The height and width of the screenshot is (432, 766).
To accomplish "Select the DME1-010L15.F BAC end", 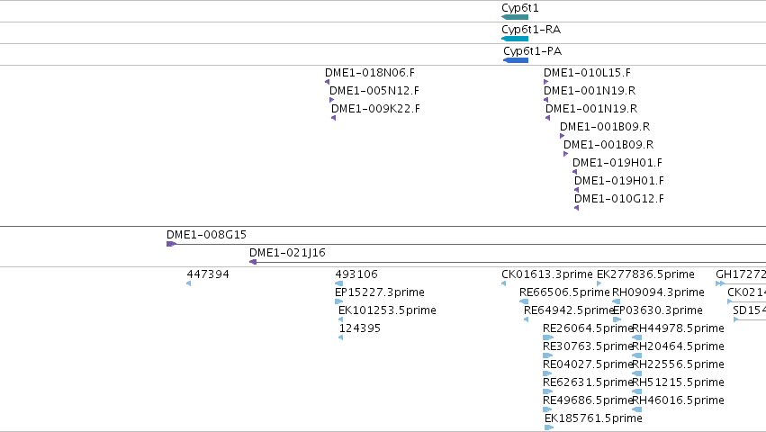I will tap(587, 73).
